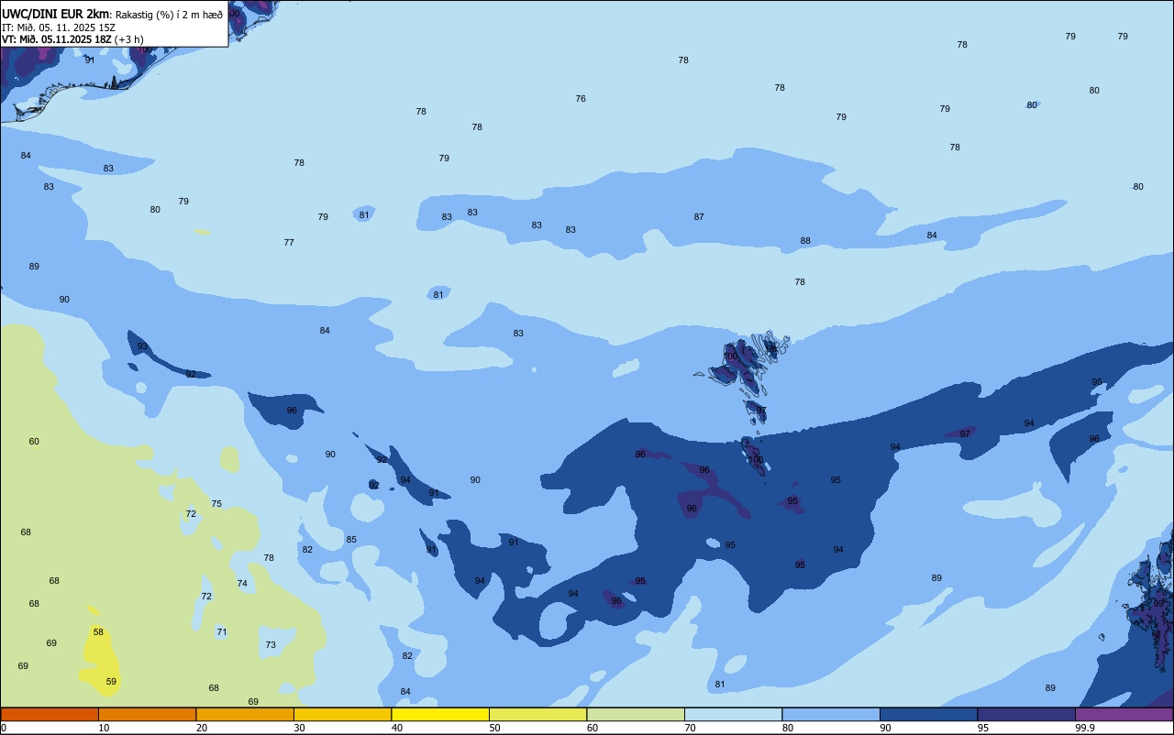Click the amber 20–30 legend swatch
Screen dimensions: 1174x735
point(245,714)
